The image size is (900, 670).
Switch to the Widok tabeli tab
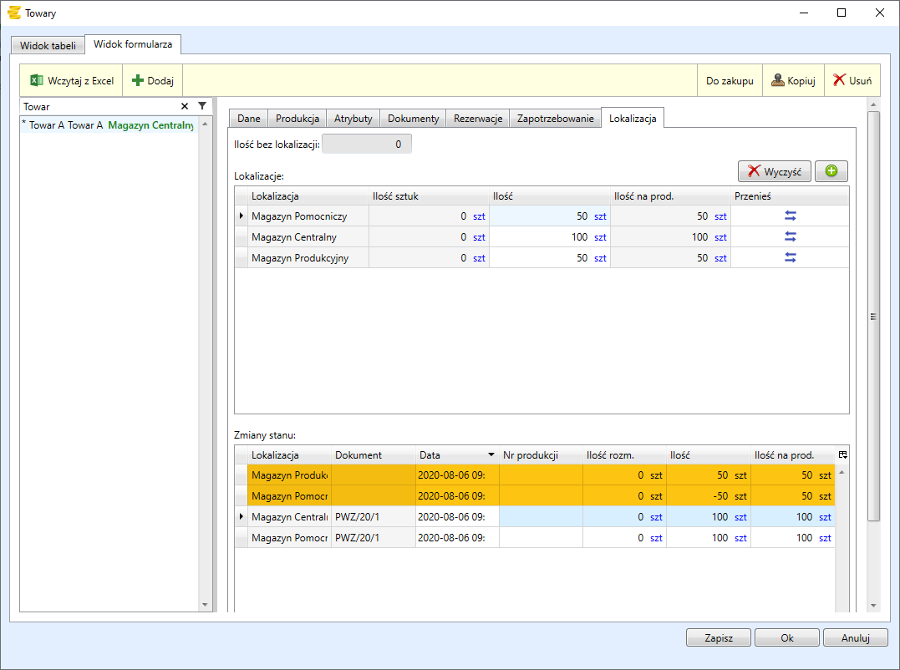click(48, 45)
